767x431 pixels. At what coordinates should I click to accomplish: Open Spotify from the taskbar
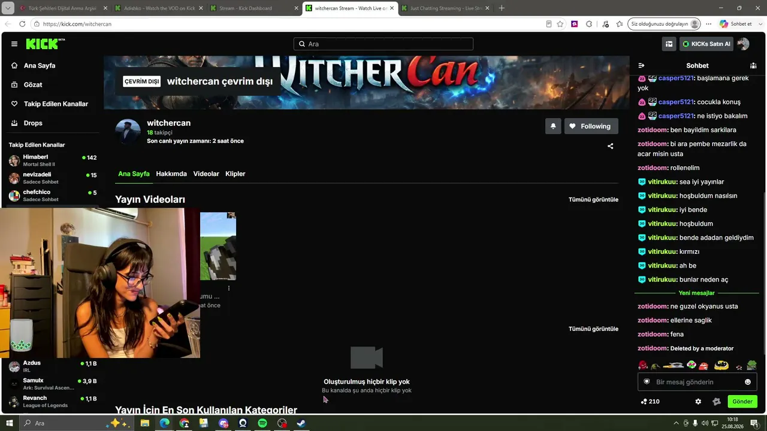pos(262,423)
